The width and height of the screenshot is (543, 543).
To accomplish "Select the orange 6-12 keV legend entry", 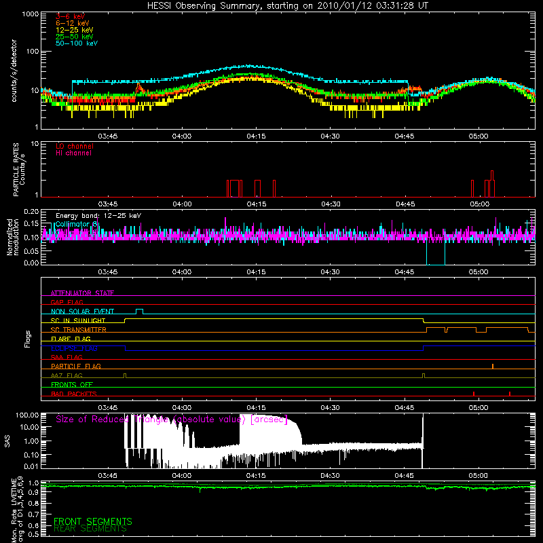I will pyautogui.click(x=73, y=23).
